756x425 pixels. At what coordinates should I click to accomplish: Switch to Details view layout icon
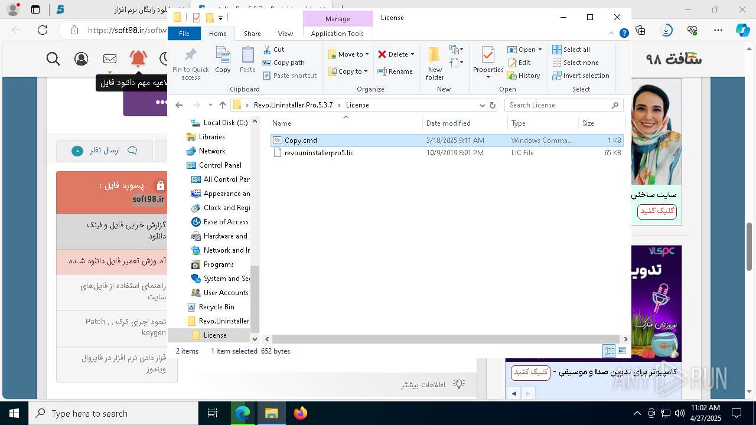point(609,351)
